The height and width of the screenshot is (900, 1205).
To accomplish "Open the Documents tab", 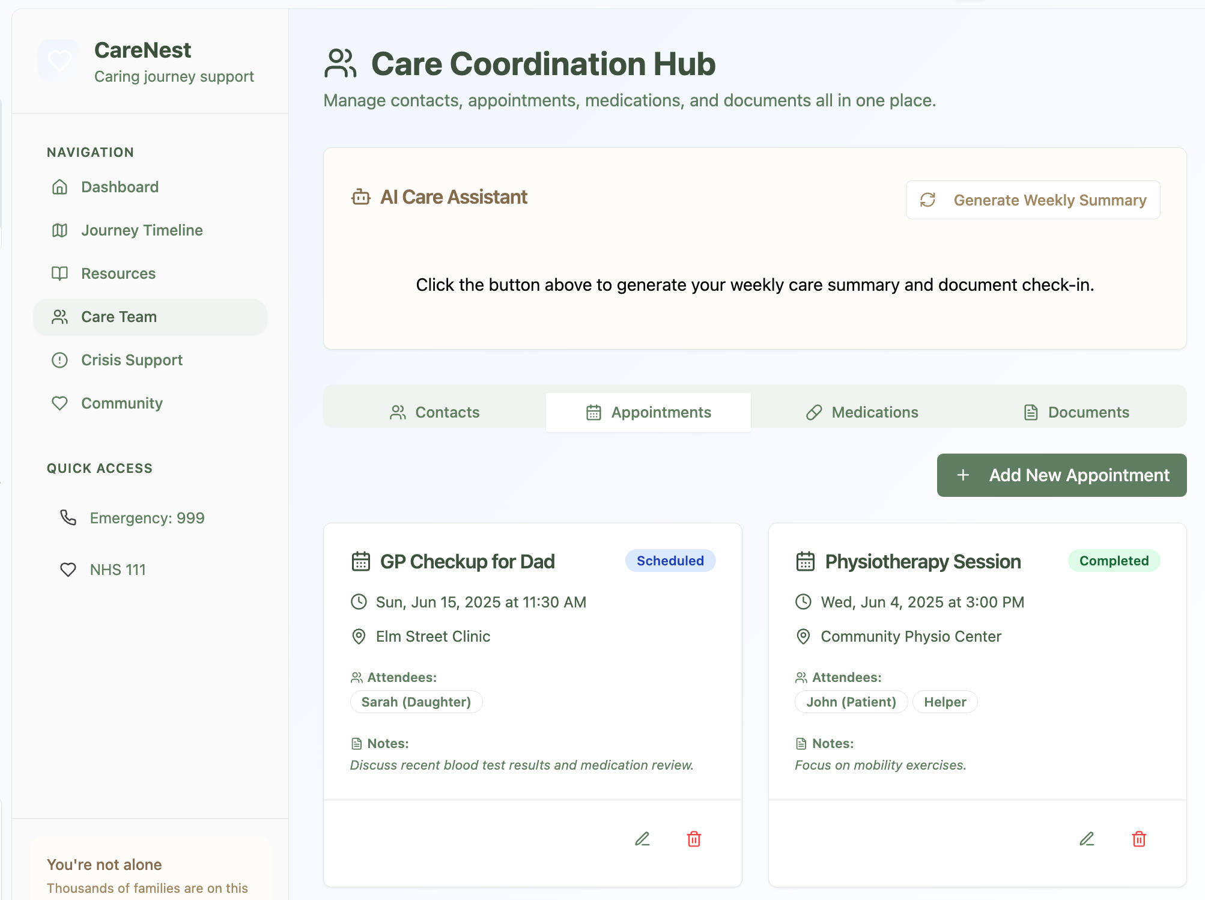I will pos(1076,412).
